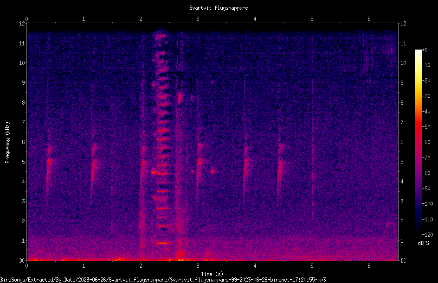Click the "4" tick on the right frequency axis
The width and height of the screenshot is (438, 283).
coord(402,182)
